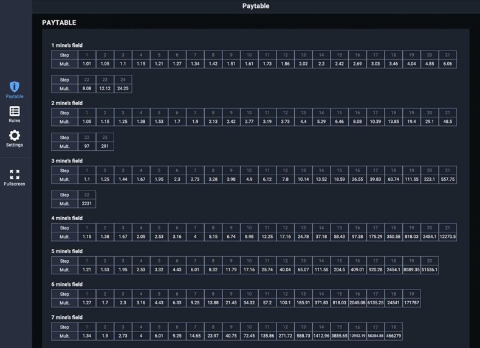Click multiplier 6.06 in 1 mine's field
Screen dimensions: 480x348
point(448,64)
